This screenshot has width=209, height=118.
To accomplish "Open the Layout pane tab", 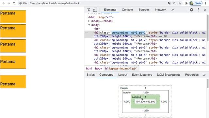I will click(x=123, y=75).
